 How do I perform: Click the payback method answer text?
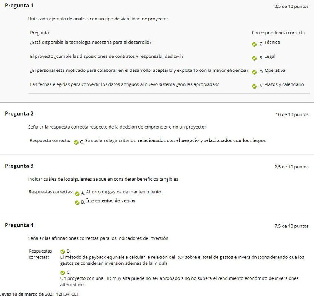coord(181,260)
